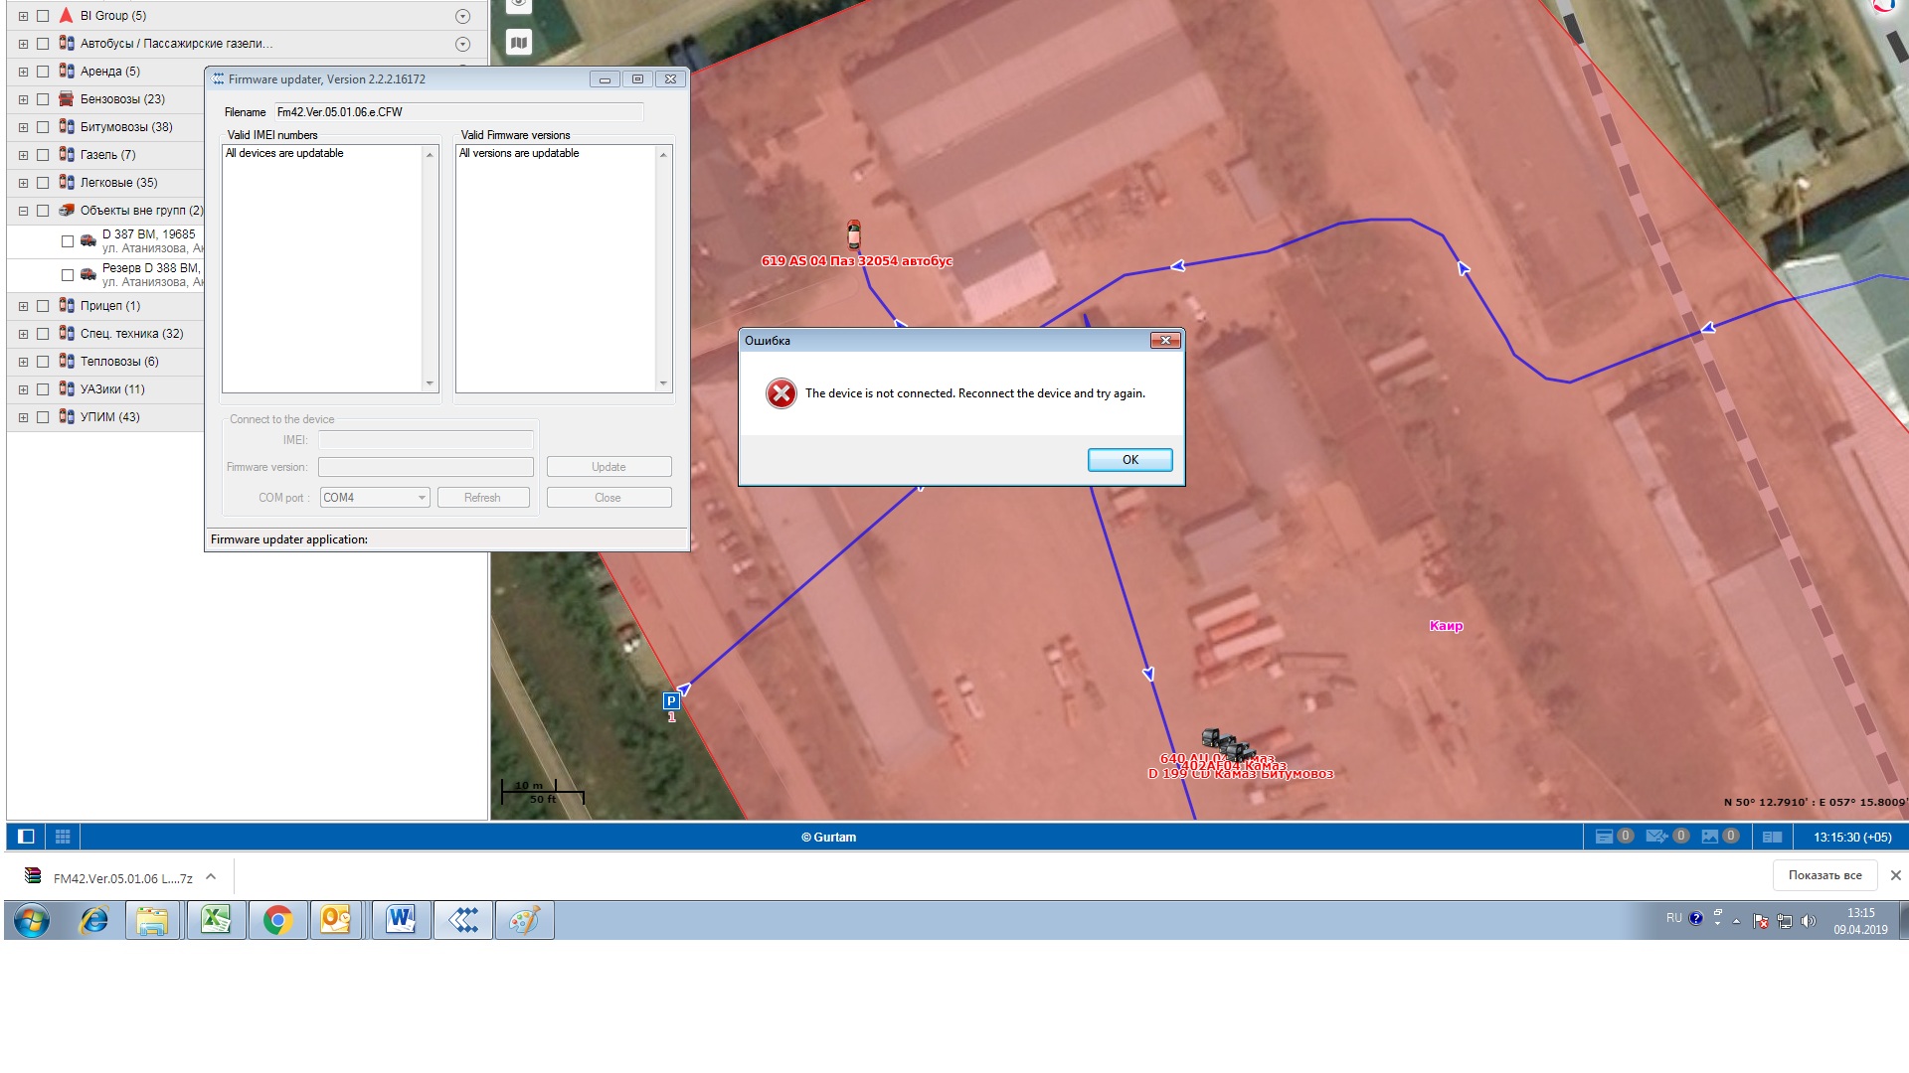The image size is (1909, 1073).
Task: Click the Filename input field
Action: pyautogui.click(x=457, y=112)
